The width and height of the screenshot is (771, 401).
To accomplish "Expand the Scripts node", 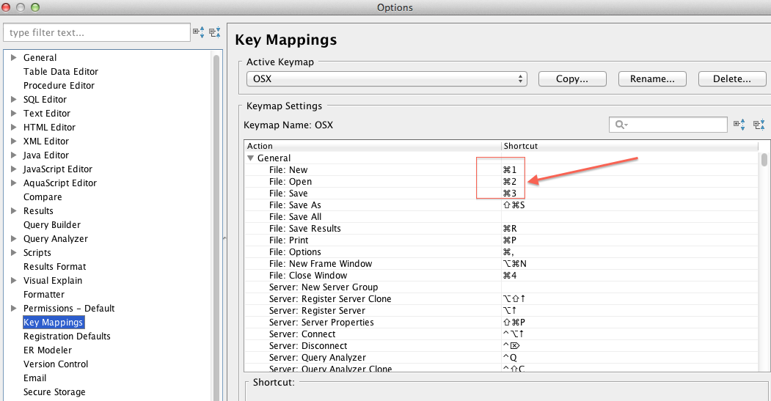I will 14,253.
